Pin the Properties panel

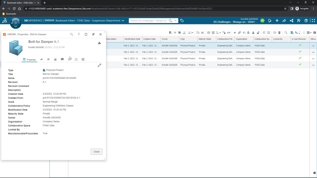(x=93, y=34)
